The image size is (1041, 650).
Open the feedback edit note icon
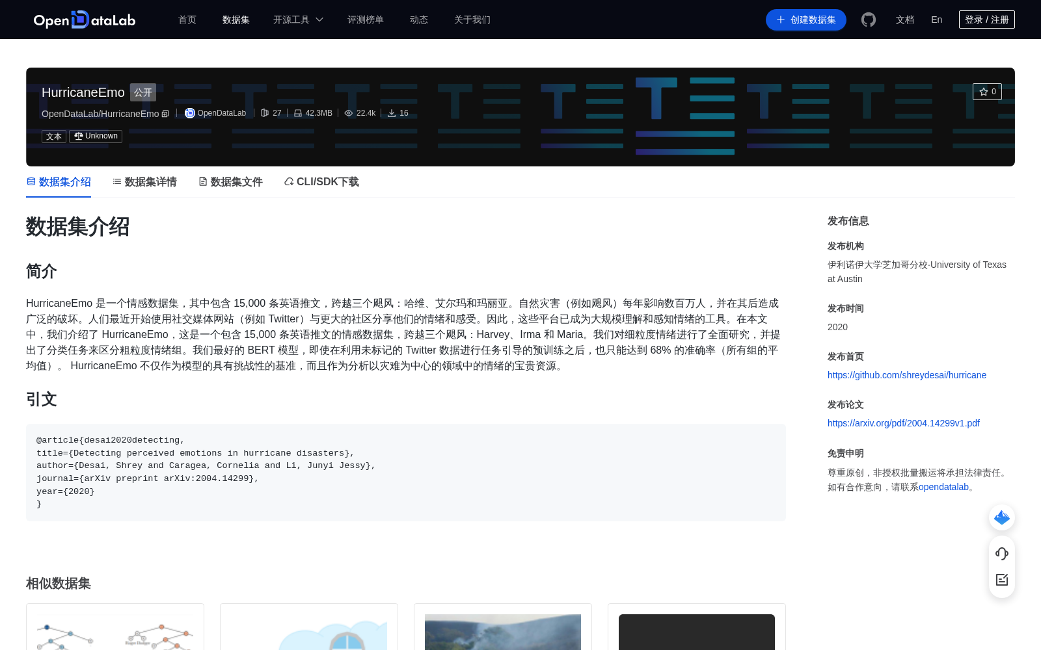(x=1002, y=580)
